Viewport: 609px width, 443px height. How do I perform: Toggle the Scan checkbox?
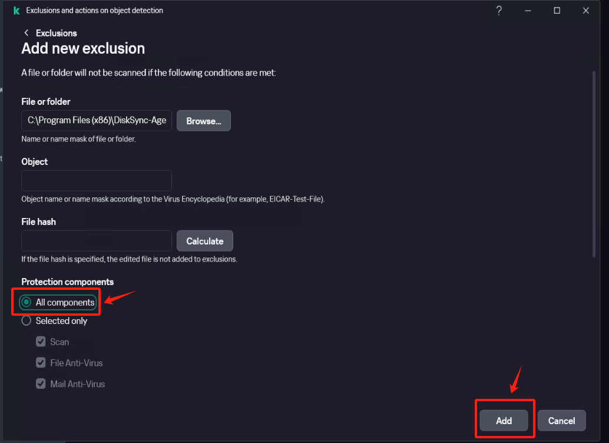[41, 342]
